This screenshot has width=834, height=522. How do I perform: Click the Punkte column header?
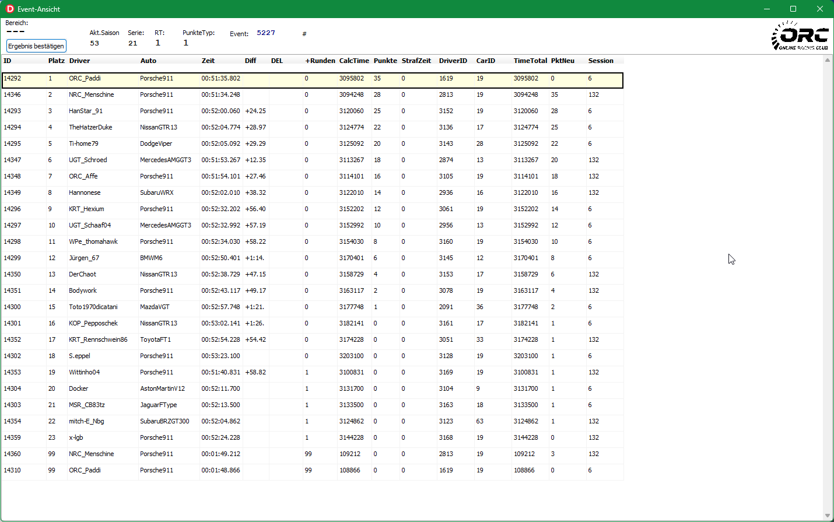coord(385,61)
